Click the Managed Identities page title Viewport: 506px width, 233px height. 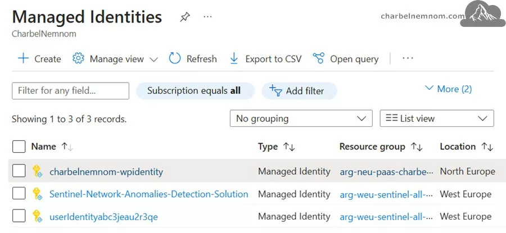[x=87, y=17]
